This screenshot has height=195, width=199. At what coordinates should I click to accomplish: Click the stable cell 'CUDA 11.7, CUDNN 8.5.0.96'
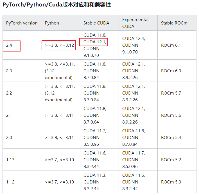(99, 137)
